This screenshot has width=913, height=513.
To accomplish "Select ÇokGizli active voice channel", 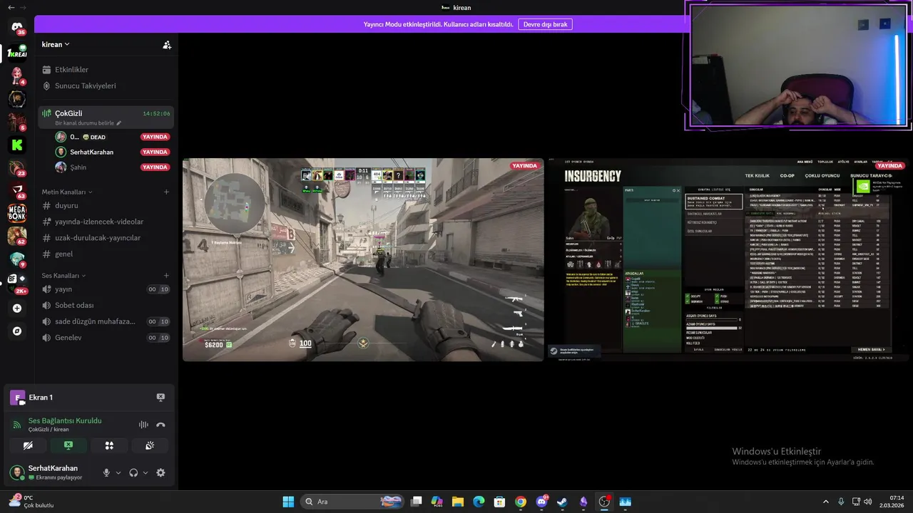I will (x=105, y=117).
